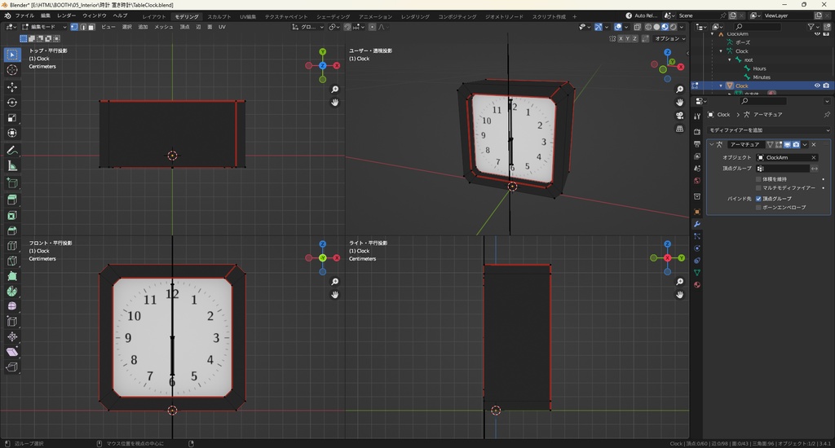Open the Add Modifier (モディファイアーを追加) dropdown

pos(768,130)
